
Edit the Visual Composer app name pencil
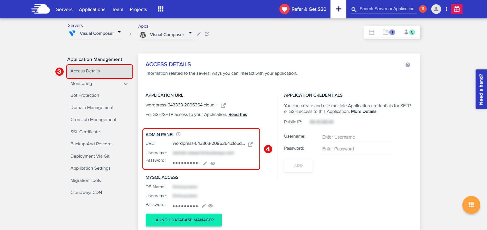tap(199, 34)
